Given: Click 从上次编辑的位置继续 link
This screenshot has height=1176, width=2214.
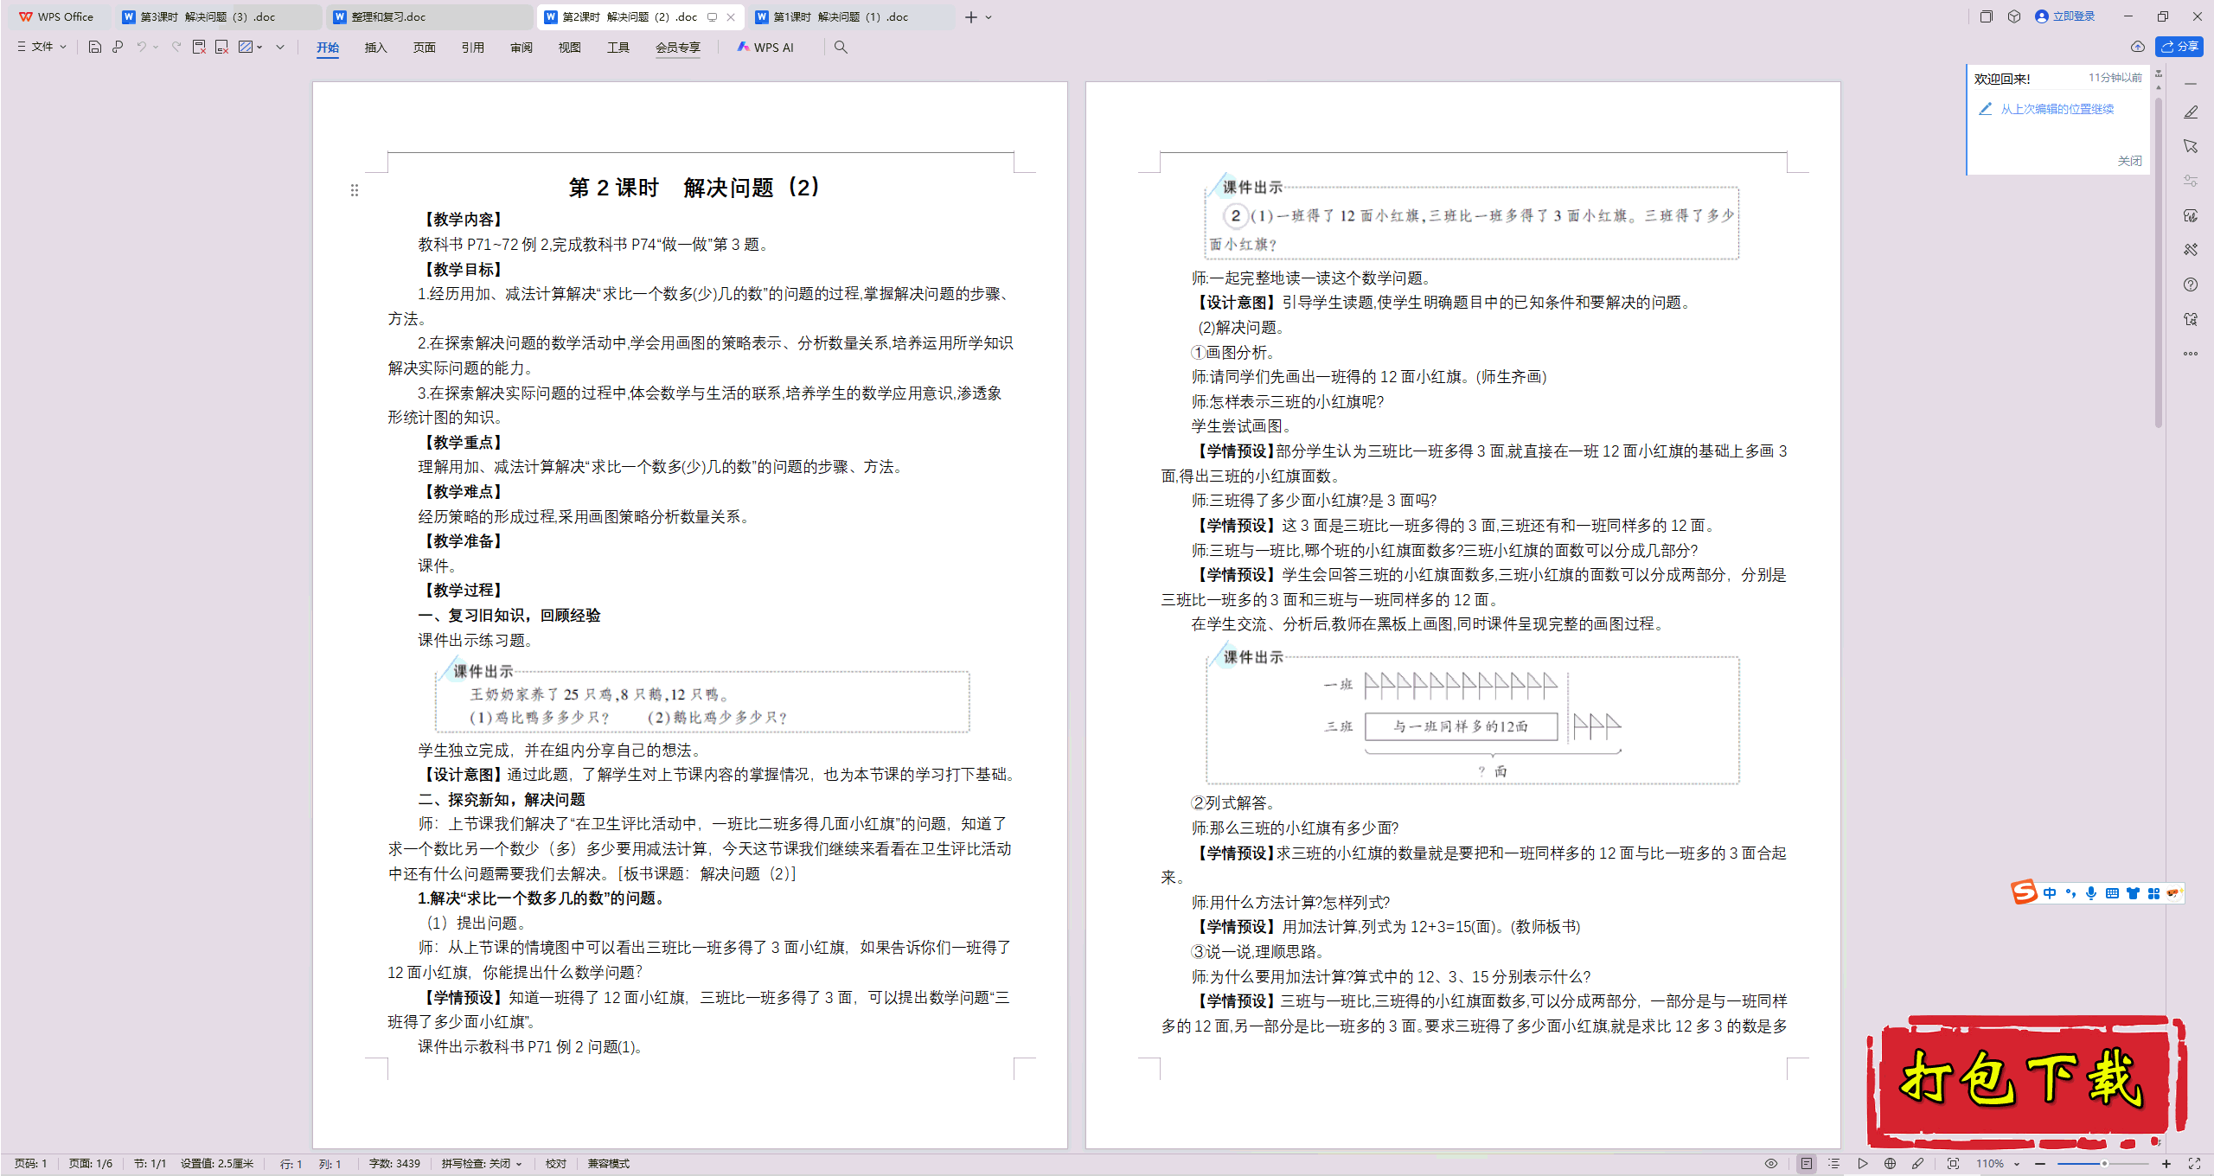Looking at the screenshot, I should [x=2057, y=109].
